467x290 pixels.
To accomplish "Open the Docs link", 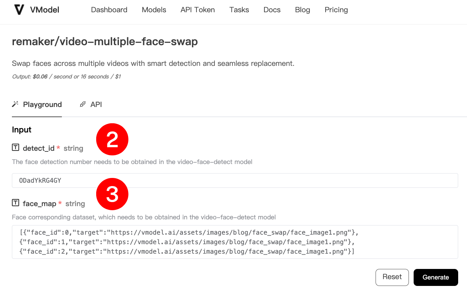I will (x=272, y=10).
